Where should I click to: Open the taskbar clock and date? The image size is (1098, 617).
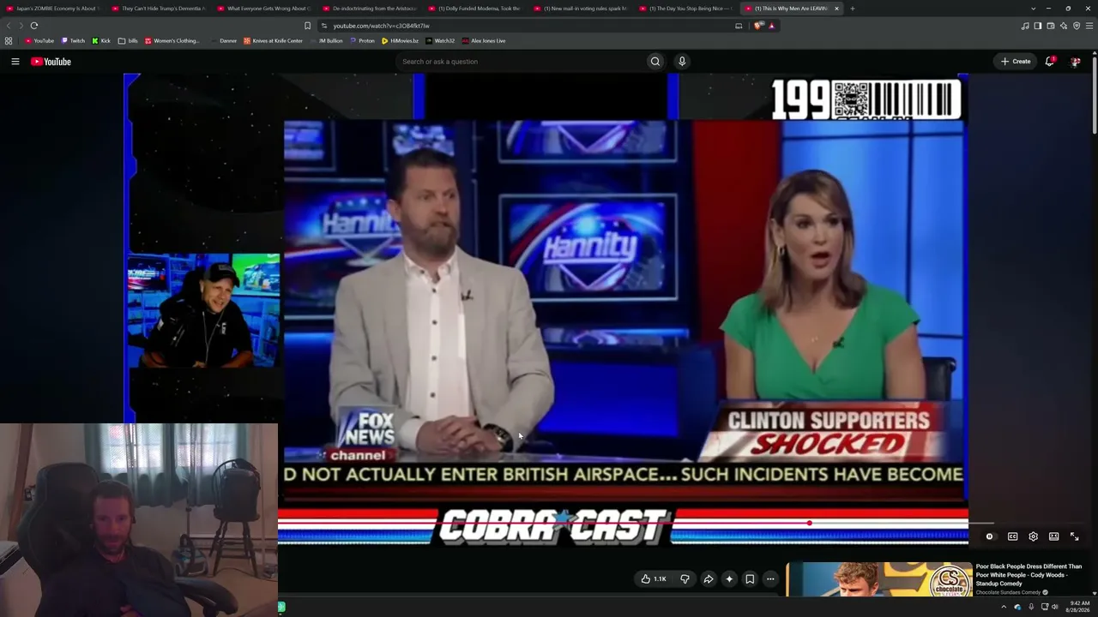(1079, 607)
